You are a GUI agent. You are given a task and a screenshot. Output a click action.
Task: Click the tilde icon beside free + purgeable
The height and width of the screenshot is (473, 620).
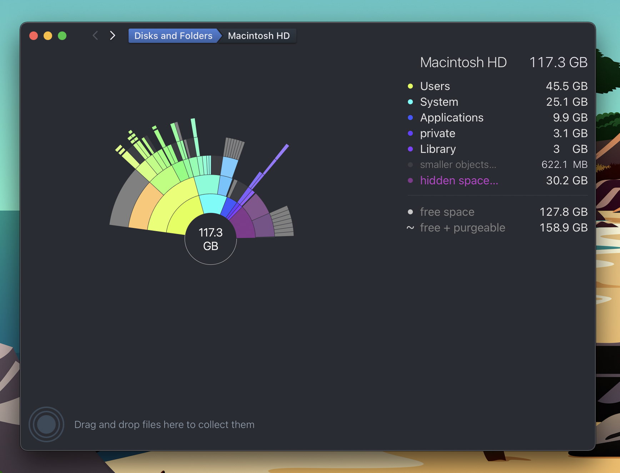(410, 228)
